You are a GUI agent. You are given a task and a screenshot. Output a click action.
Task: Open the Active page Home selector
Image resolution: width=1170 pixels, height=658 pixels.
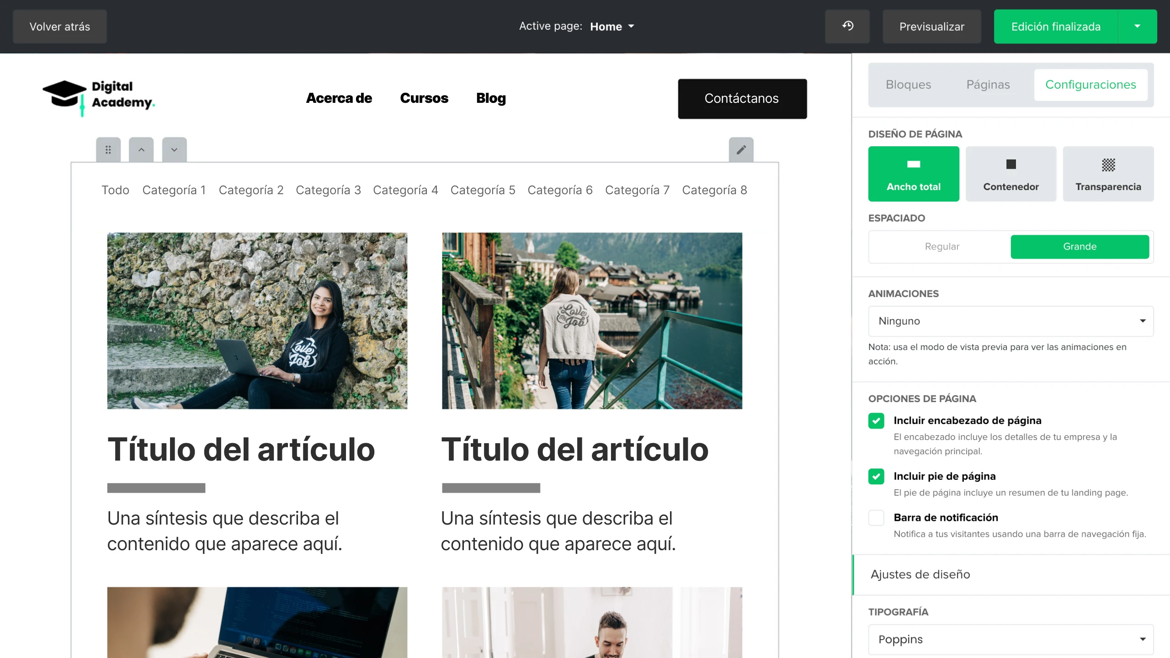click(x=612, y=27)
